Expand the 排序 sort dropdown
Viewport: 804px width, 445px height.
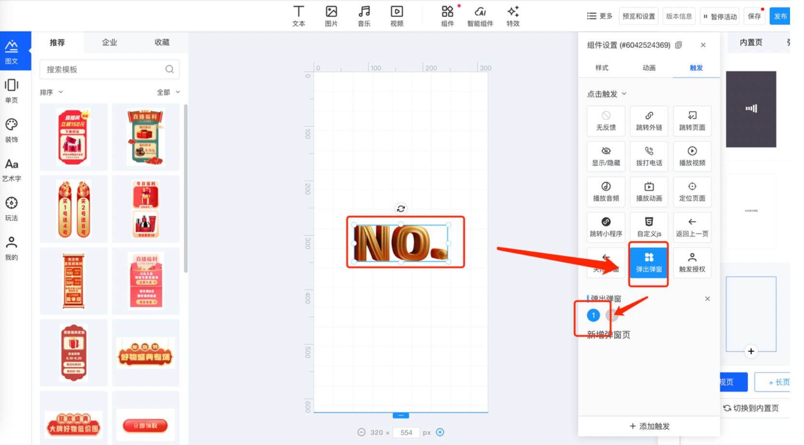(x=52, y=92)
